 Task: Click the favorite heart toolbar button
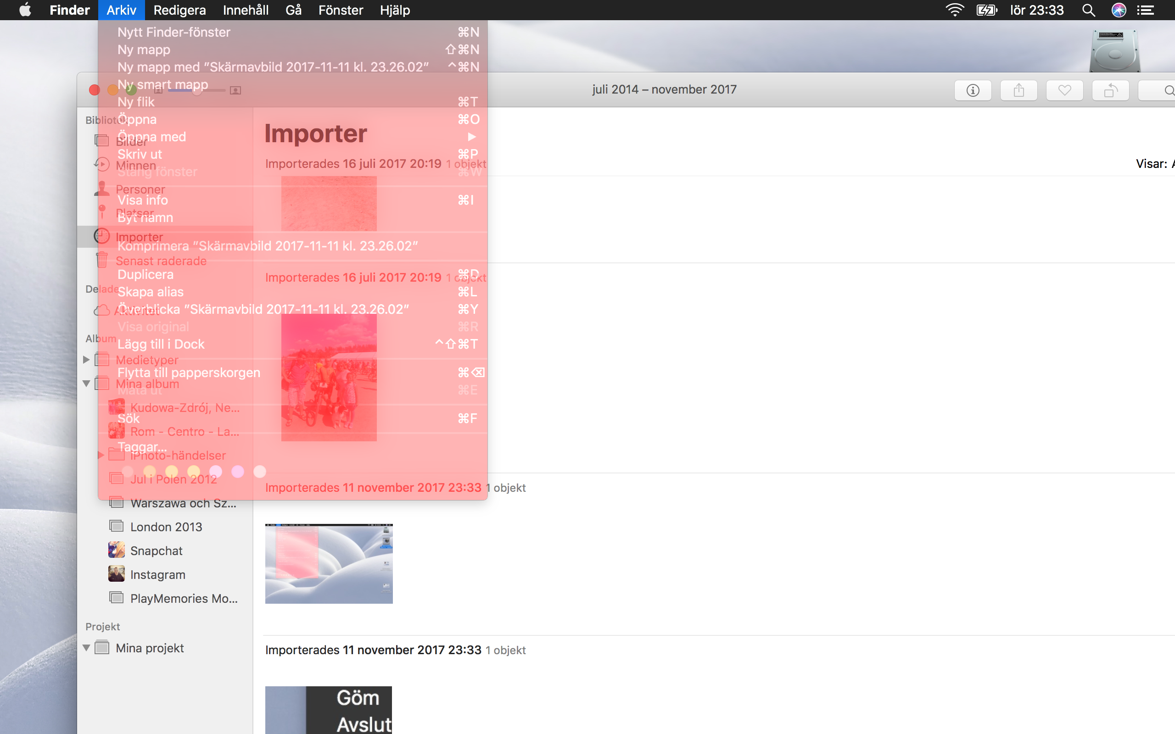coord(1064,90)
